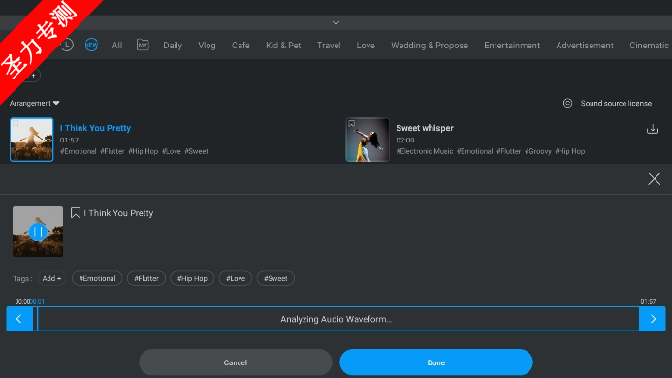Close the music detail panel
The height and width of the screenshot is (378, 672).
654,178
